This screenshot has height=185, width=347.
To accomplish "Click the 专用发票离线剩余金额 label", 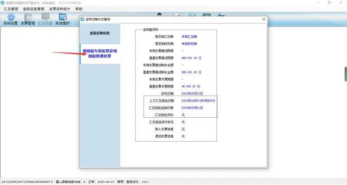I will (158, 65).
